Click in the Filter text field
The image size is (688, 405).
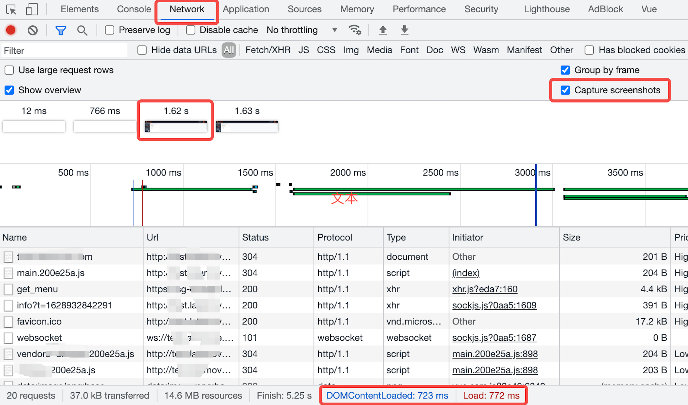[x=64, y=50]
